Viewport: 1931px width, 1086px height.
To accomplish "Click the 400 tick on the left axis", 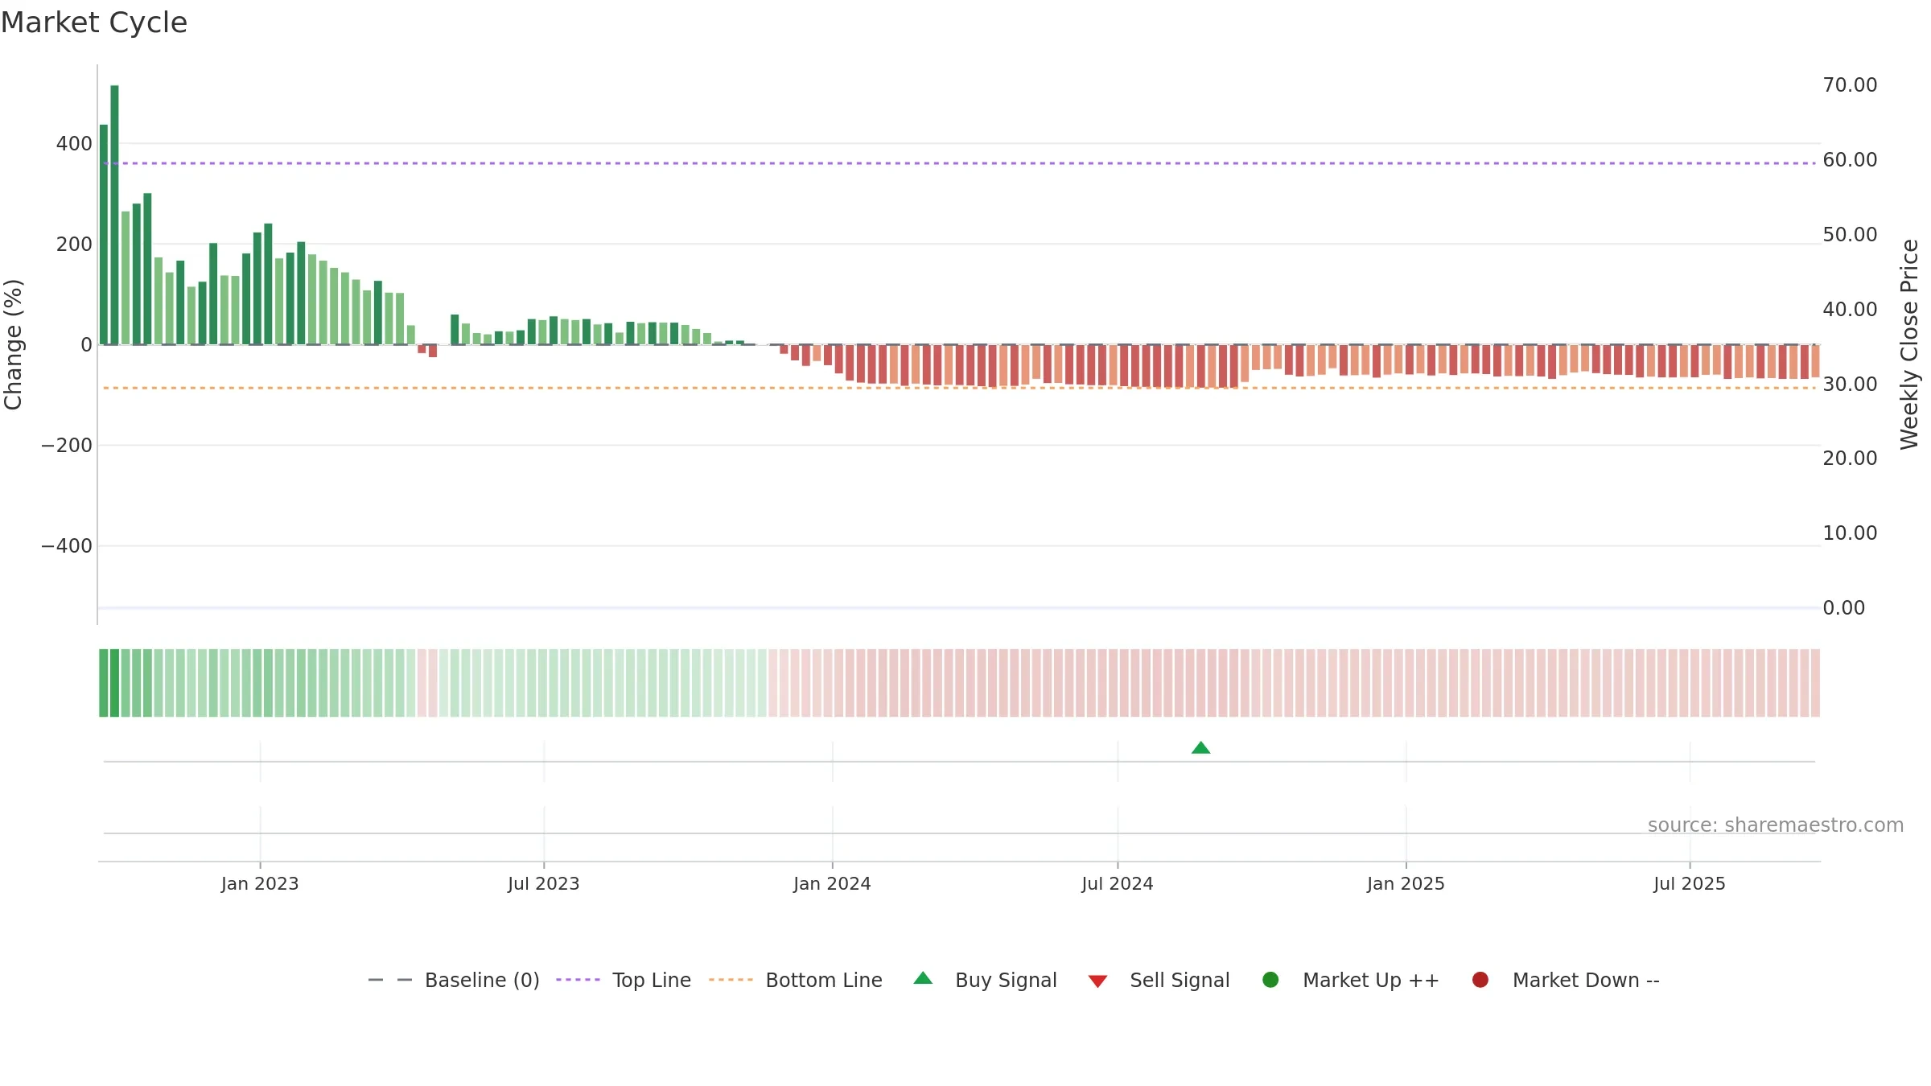I will 74,144.
